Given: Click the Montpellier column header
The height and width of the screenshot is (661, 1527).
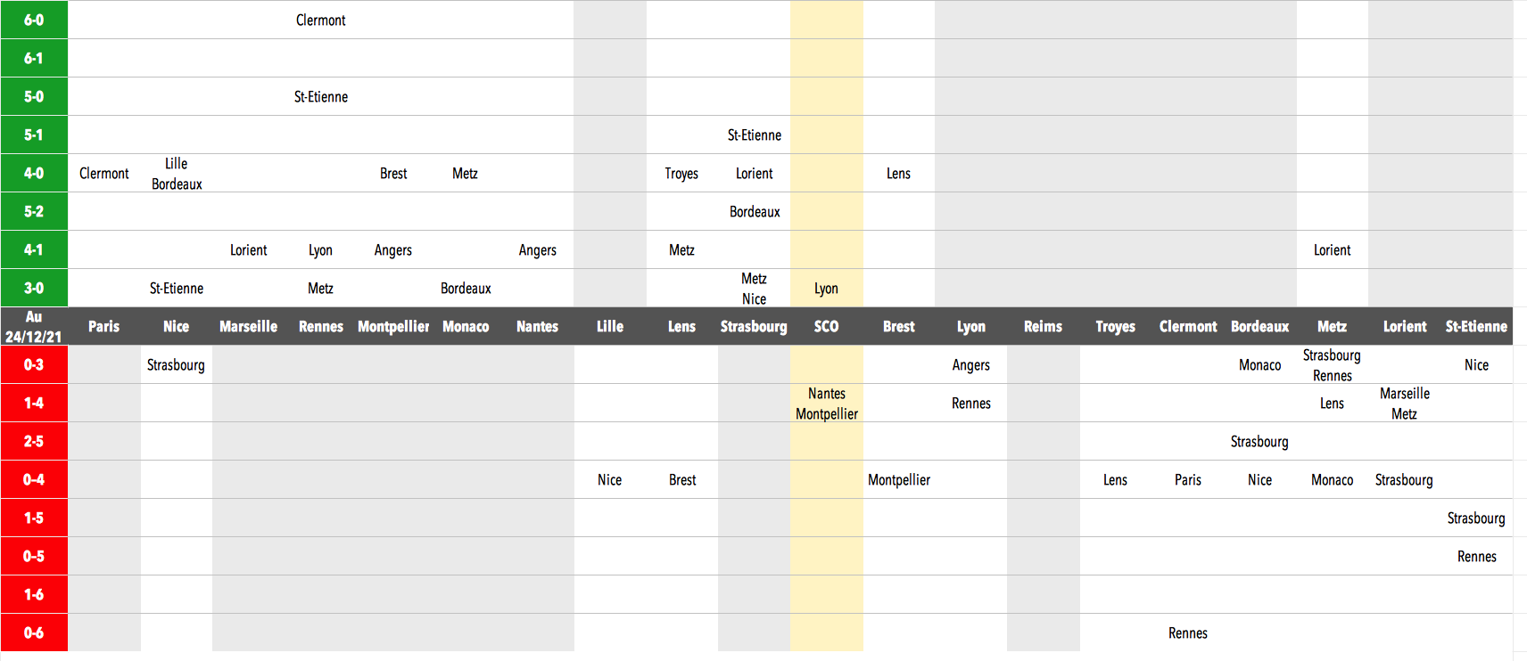Looking at the screenshot, I should click(x=393, y=326).
